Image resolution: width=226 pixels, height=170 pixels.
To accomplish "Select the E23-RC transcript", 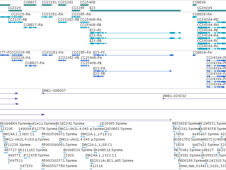I will click(x=135, y=33).
